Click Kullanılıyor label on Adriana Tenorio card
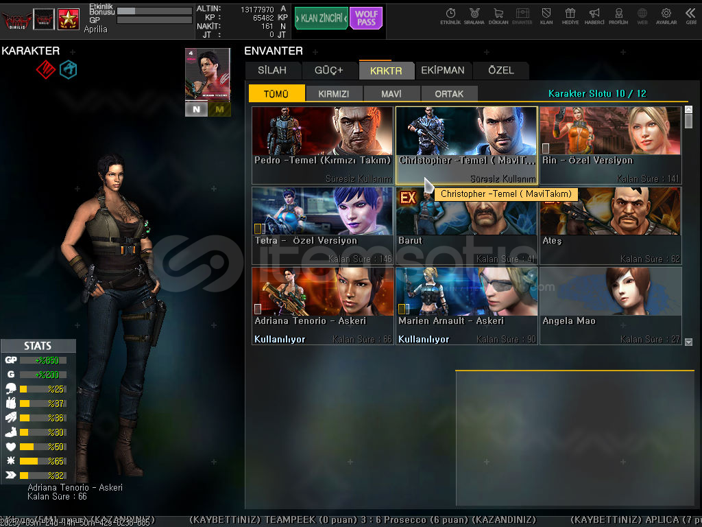This screenshot has height=527, width=702. point(280,339)
